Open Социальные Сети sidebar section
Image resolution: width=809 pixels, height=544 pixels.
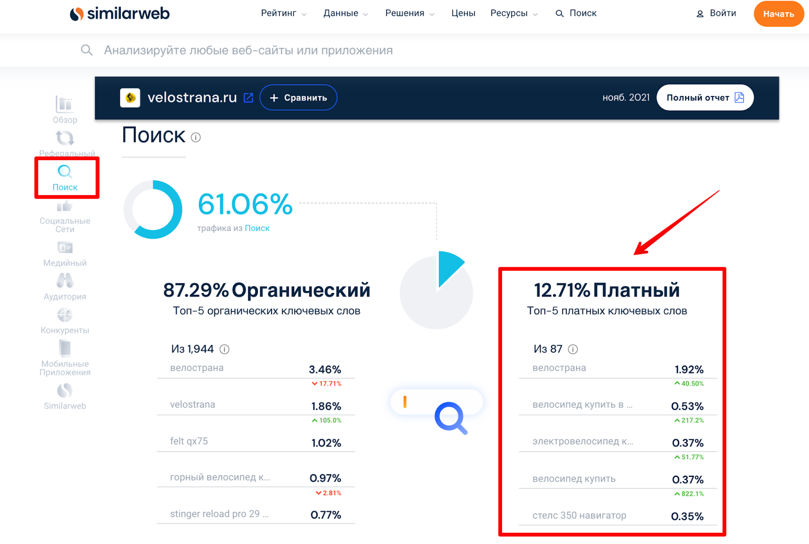point(65,217)
